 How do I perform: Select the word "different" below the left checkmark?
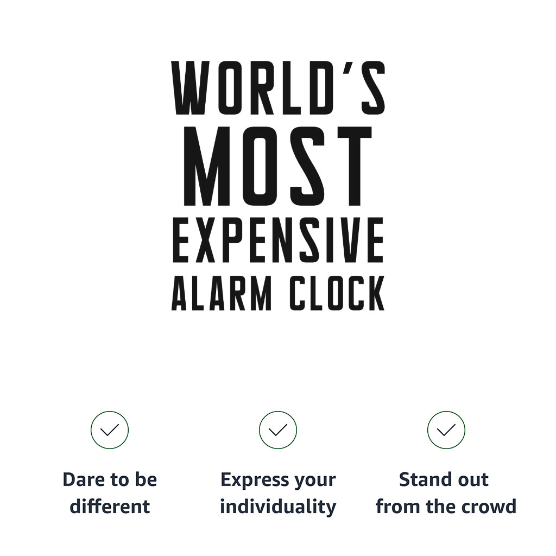tap(110, 507)
